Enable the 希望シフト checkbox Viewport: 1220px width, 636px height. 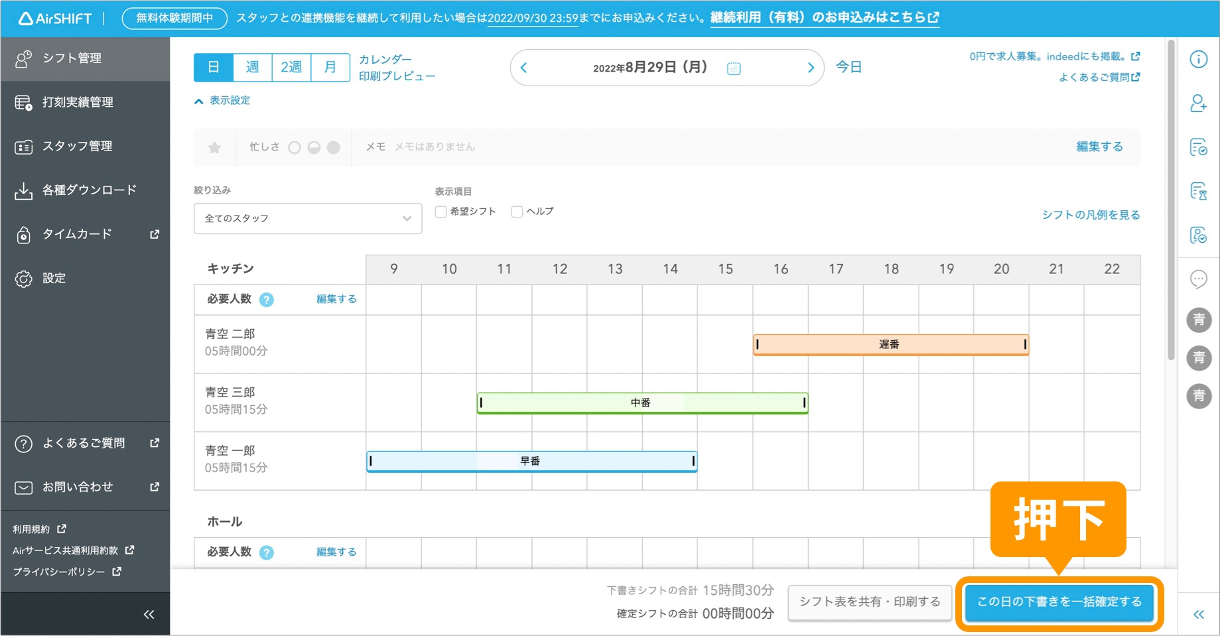441,212
